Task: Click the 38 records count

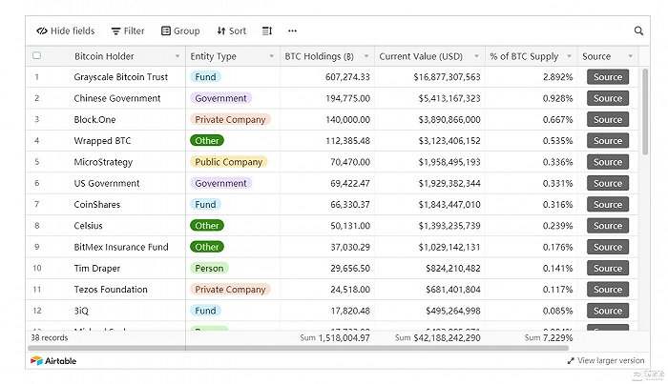Action: pyautogui.click(x=50, y=337)
